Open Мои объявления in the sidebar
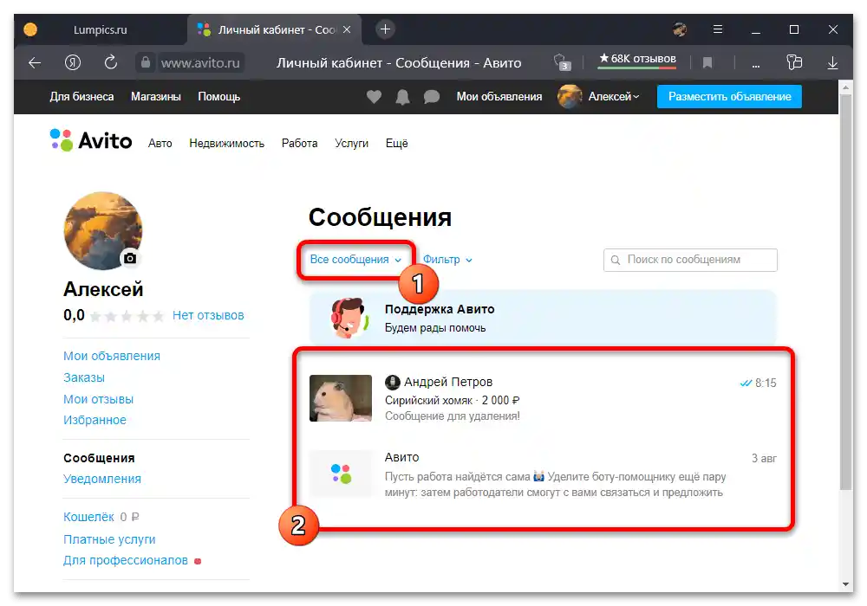 tap(112, 356)
